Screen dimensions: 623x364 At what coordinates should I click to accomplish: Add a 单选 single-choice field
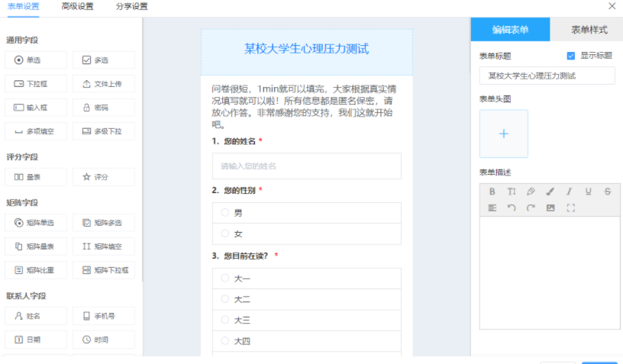[x=36, y=60]
